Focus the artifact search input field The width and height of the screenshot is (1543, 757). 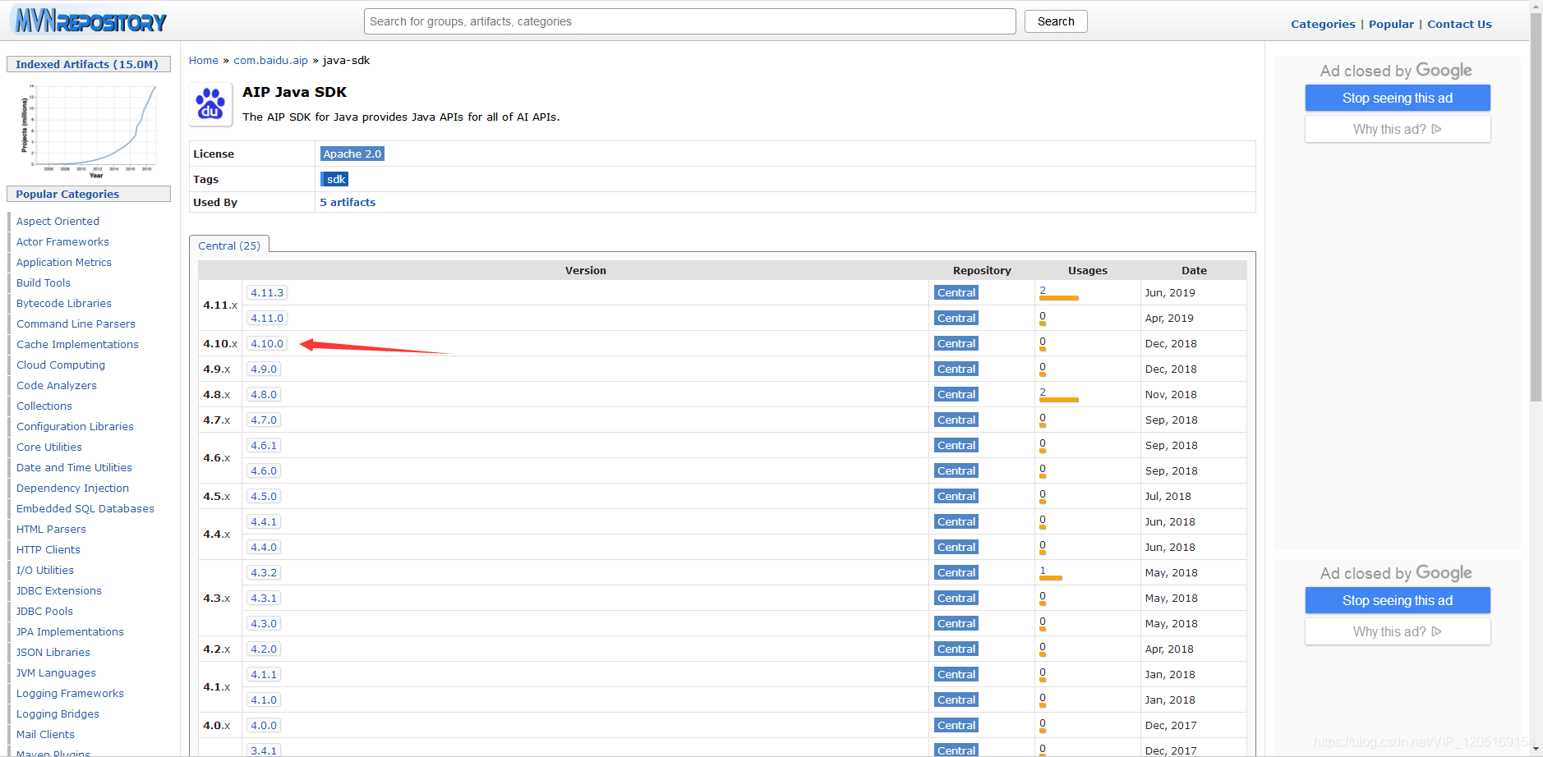click(689, 21)
